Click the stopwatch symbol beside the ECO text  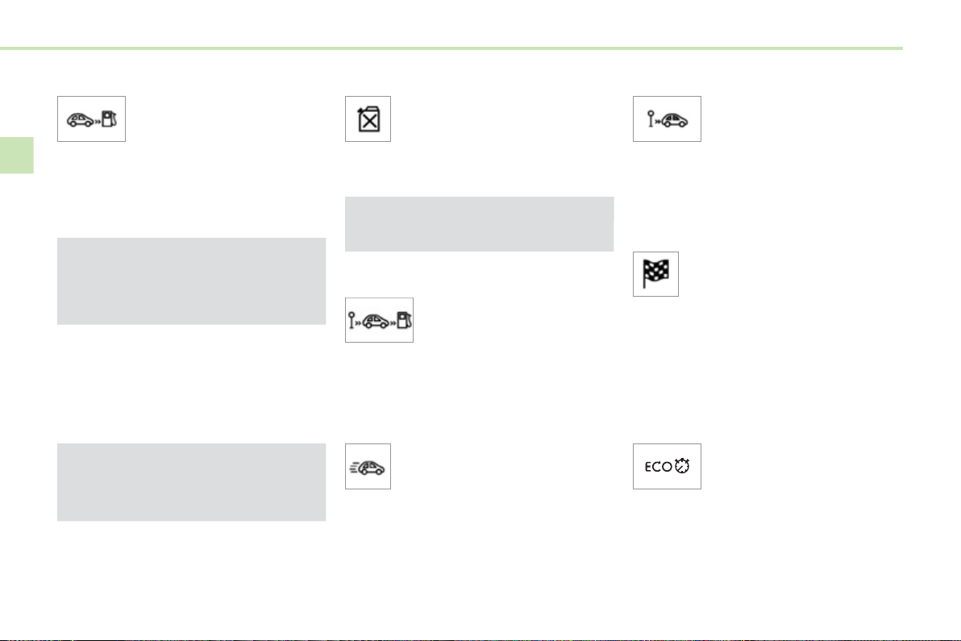pos(683,466)
